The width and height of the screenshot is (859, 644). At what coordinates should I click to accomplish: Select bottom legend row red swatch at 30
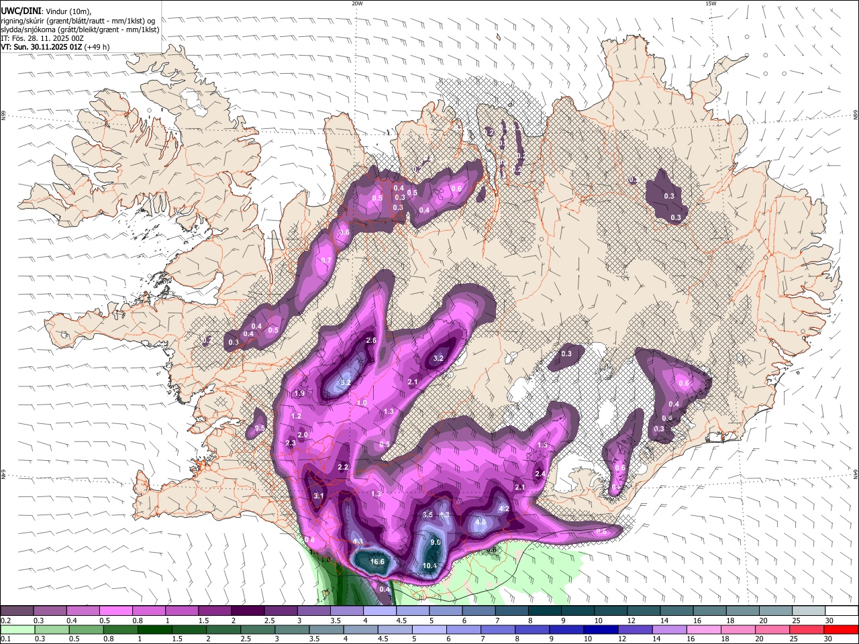tap(841, 629)
